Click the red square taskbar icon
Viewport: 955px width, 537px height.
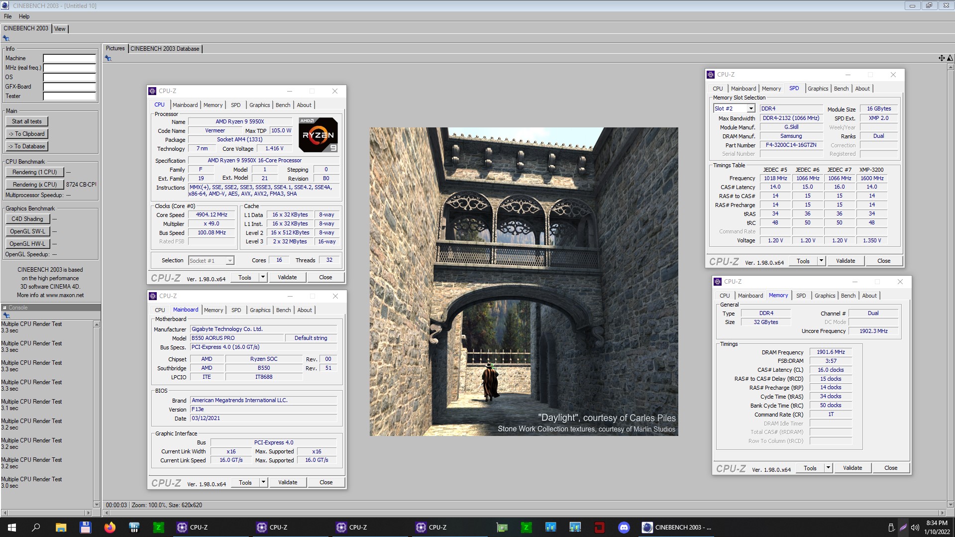click(x=599, y=527)
